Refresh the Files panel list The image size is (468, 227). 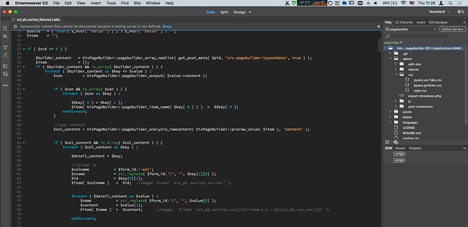[x=387, y=143]
